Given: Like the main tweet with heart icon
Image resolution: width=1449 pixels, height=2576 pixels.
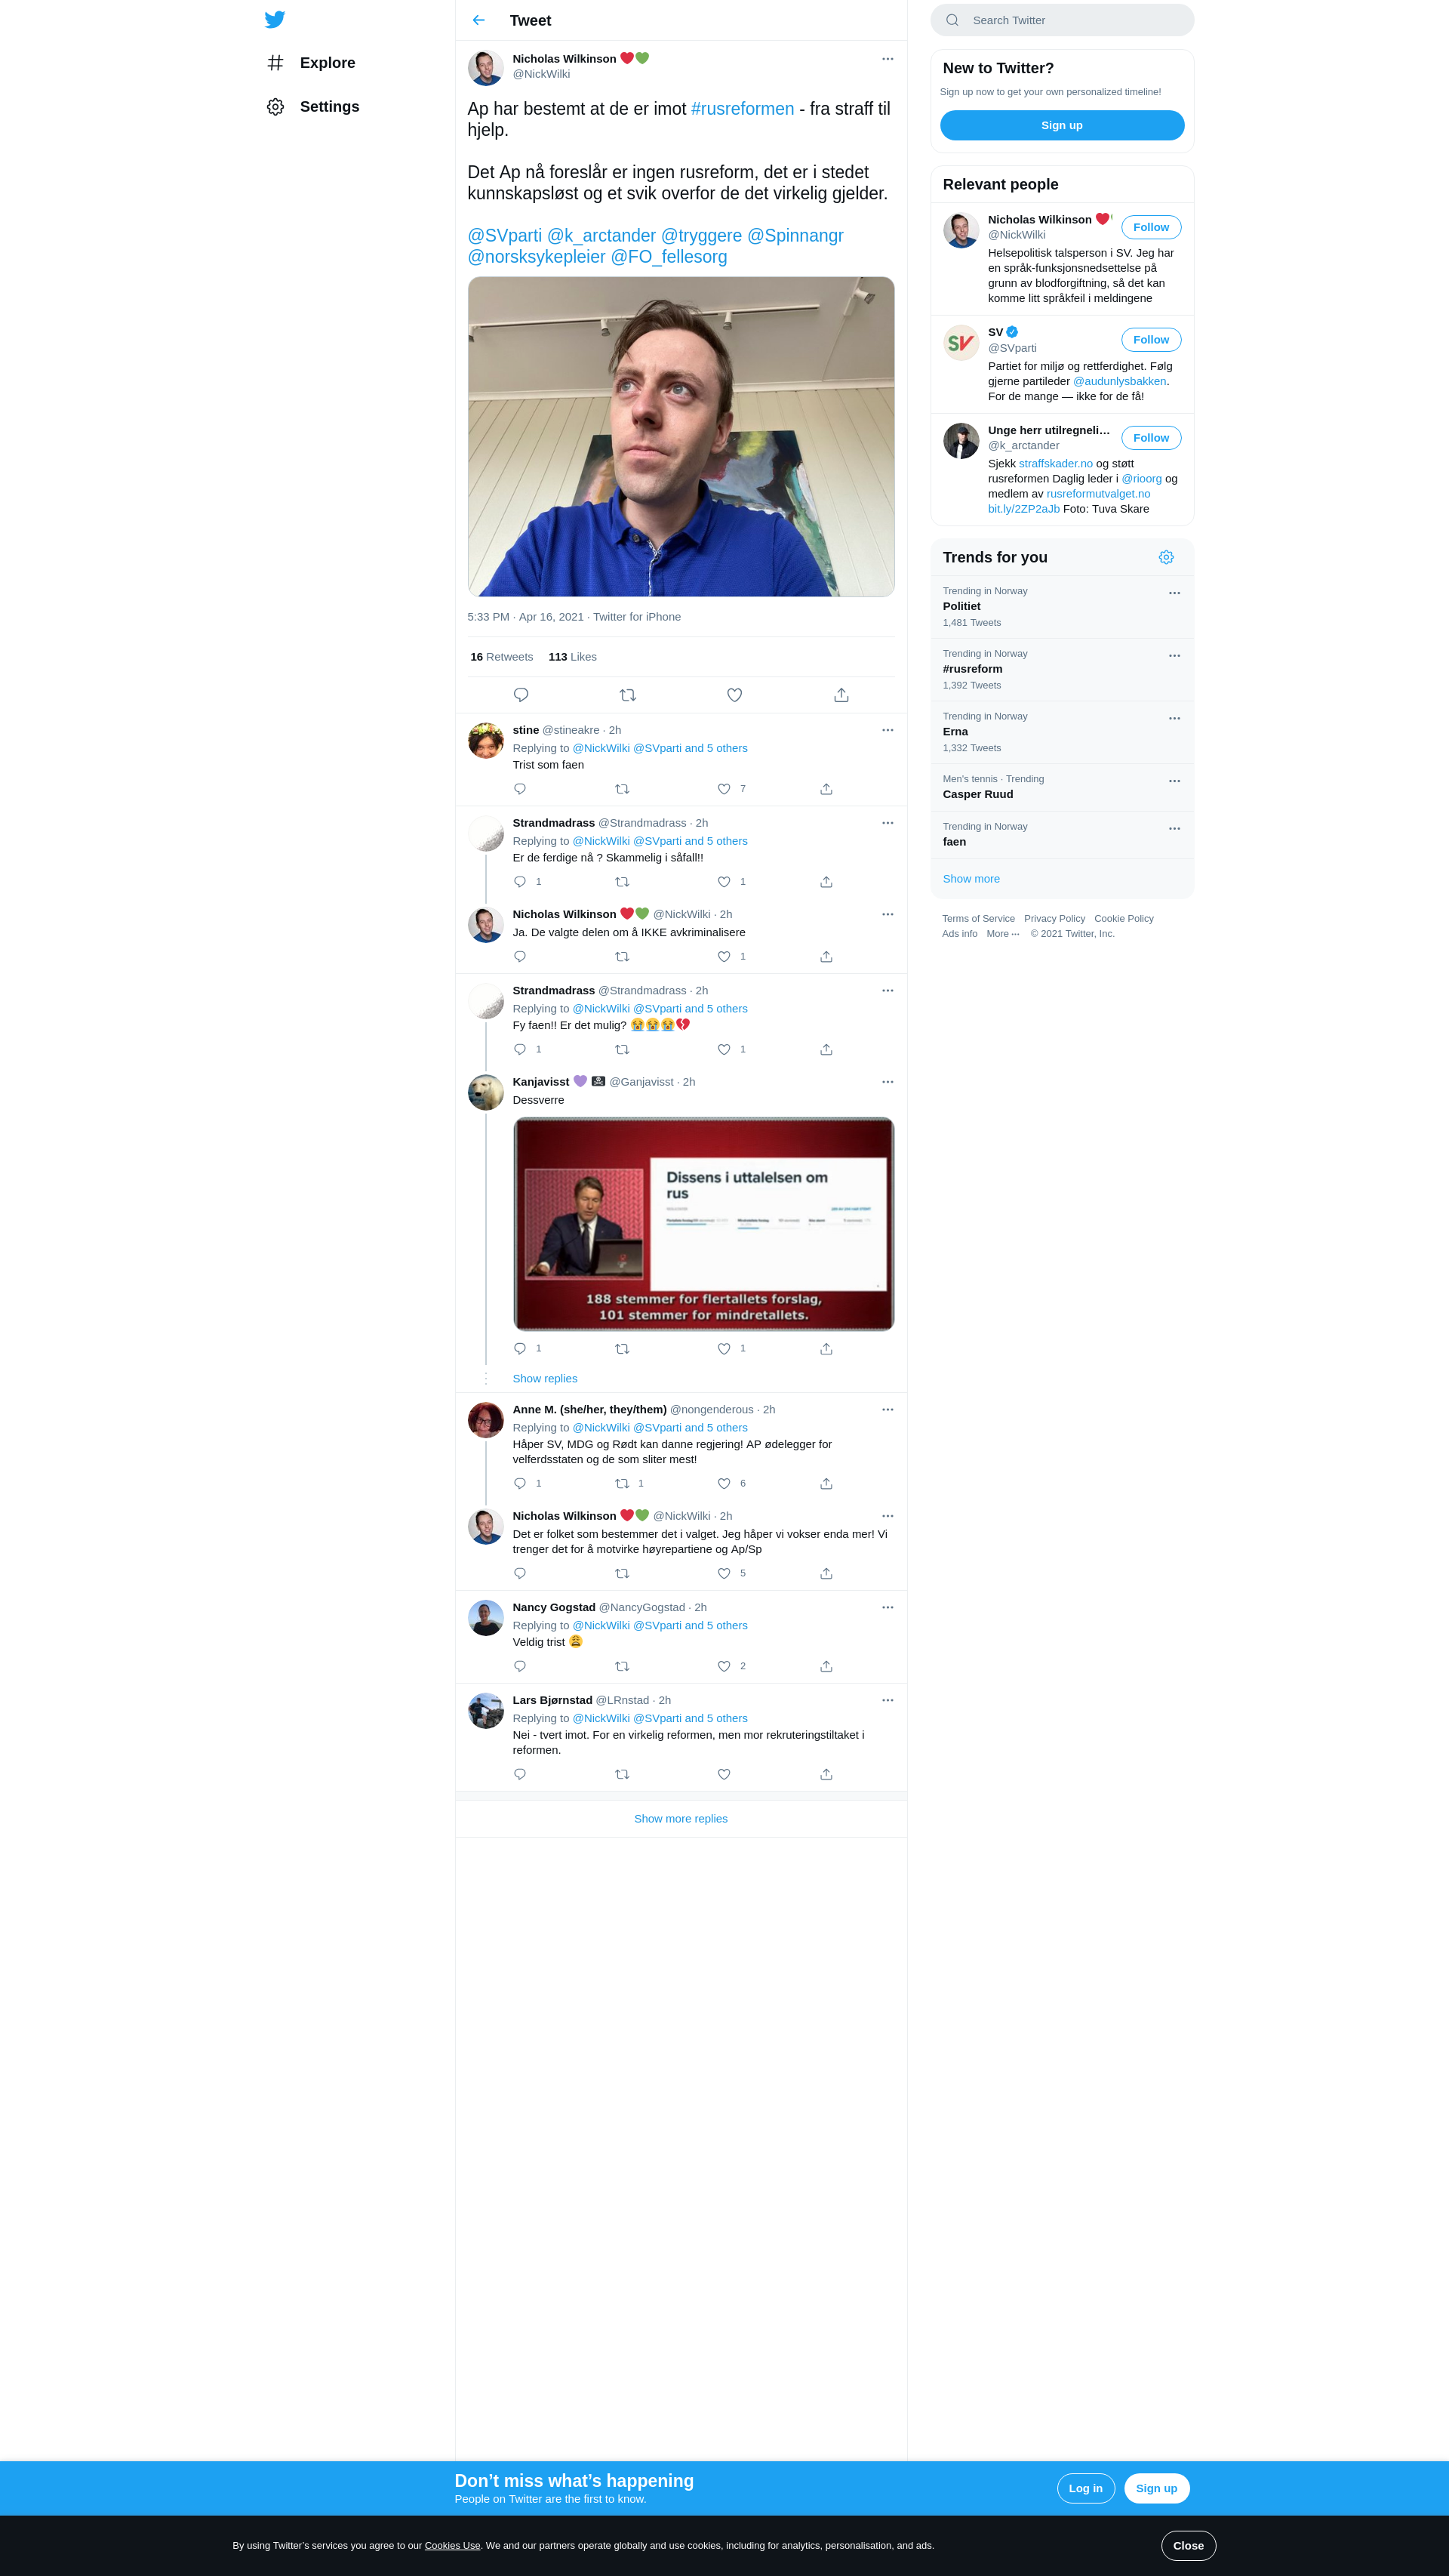Looking at the screenshot, I should [734, 695].
